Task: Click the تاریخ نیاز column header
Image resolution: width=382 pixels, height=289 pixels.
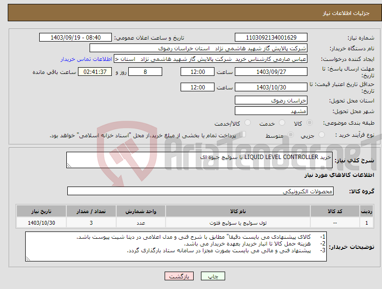Action: tap(41, 211)
